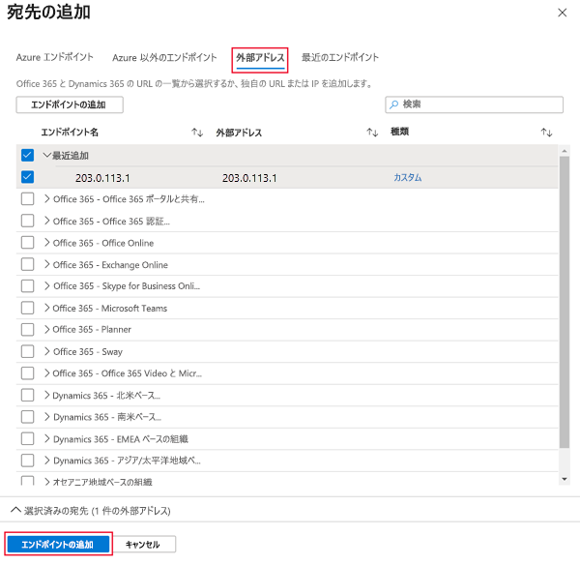Check Dynamics 365 EMEA ベース checkbox
Screen dimensions: 580x565
[27, 438]
